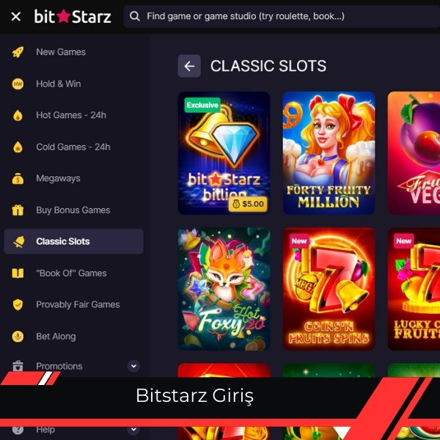Click the Provably Fair Games shield icon
This screenshot has height=440, width=440.
click(x=18, y=305)
